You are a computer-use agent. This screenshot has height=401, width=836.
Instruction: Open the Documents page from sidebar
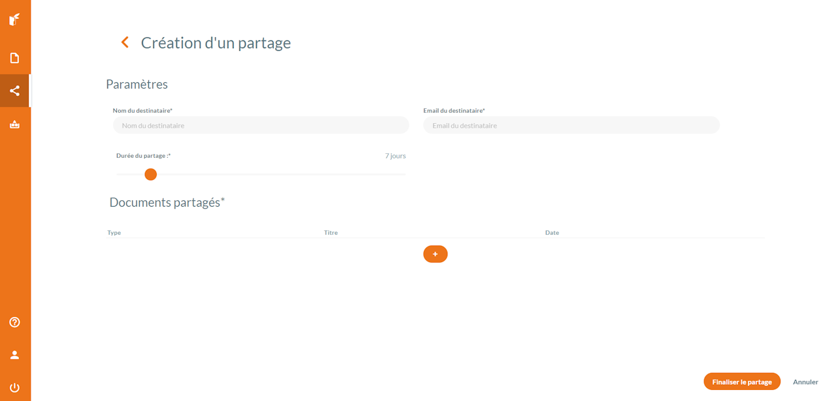(x=14, y=58)
